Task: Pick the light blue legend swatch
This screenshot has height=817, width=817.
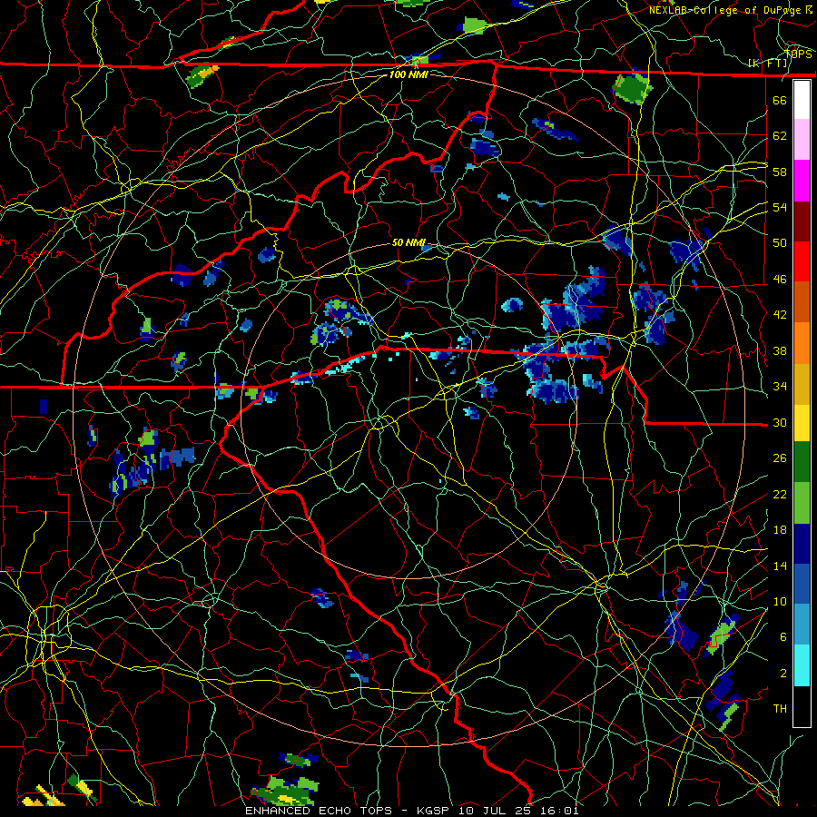Action: coord(802,625)
